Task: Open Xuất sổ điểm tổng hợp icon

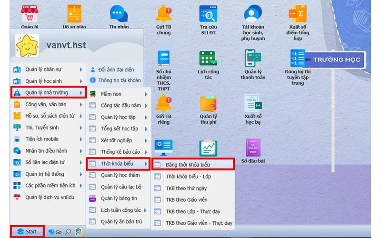Action: click(298, 14)
